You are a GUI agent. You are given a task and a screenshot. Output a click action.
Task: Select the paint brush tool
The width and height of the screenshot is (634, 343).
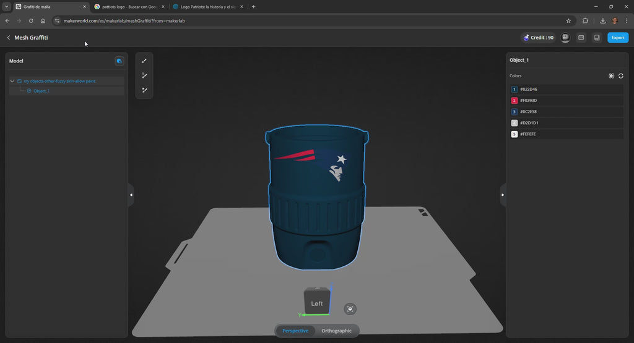pyautogui.click(x=144, y=61)
